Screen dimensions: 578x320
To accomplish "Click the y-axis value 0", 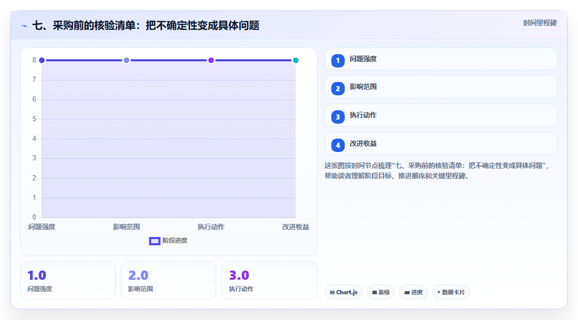I will click(34, 217).
